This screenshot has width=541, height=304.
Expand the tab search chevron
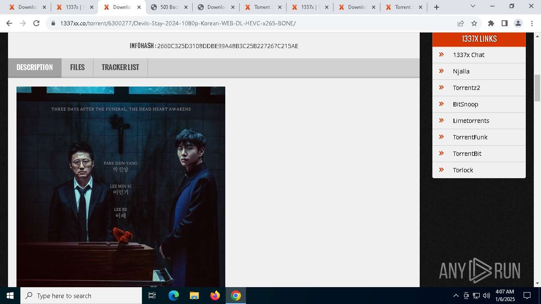tap(473, 6)
